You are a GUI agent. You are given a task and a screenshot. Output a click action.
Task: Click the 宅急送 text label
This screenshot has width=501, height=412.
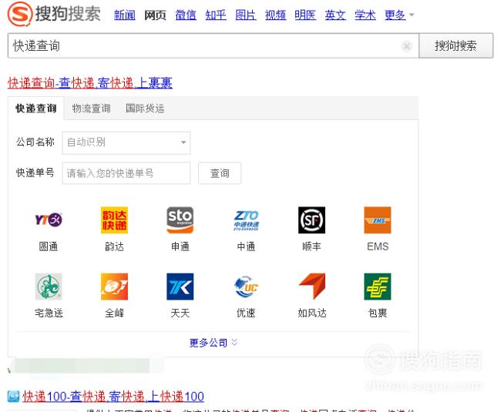(49, 313)
